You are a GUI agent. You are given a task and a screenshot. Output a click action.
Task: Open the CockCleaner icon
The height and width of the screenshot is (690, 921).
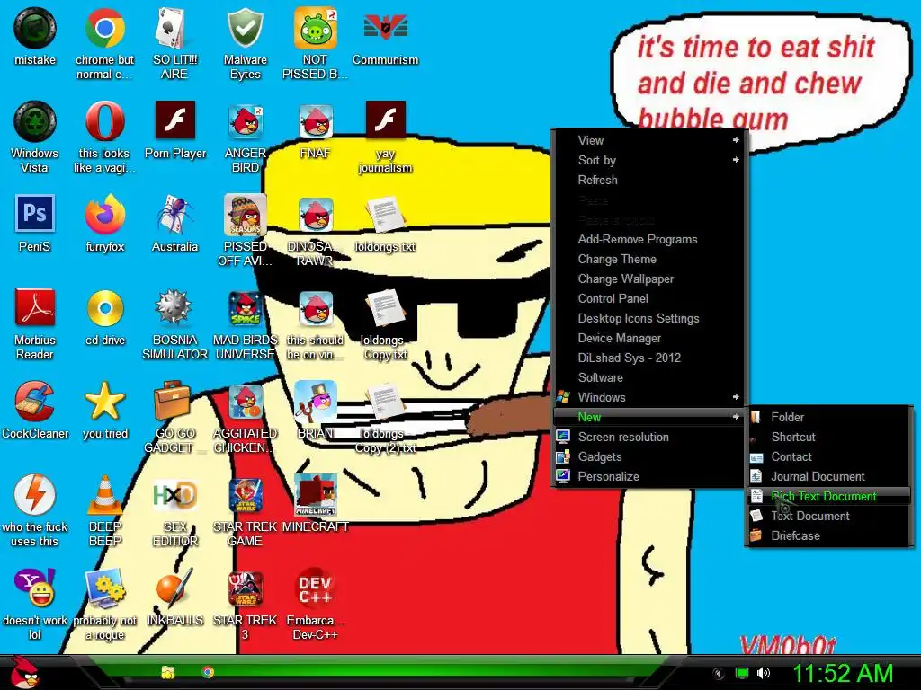coord(35,402)
